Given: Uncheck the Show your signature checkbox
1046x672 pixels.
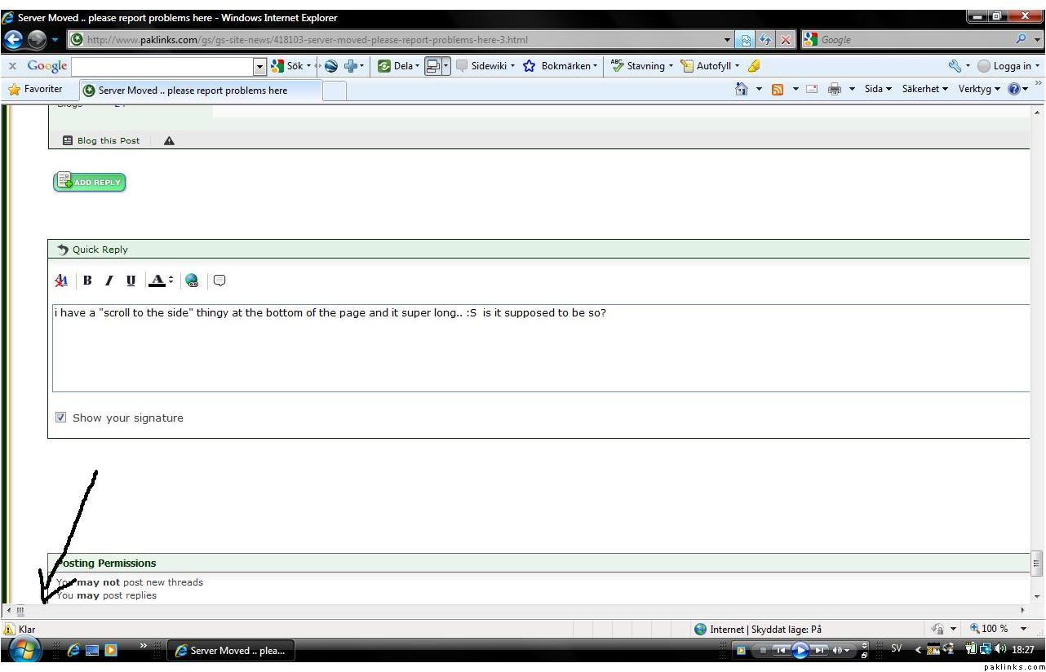Looking at the screenshot, I should pos(61,418).
